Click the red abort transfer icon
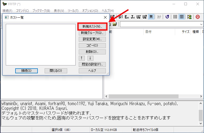 [198, 17]
